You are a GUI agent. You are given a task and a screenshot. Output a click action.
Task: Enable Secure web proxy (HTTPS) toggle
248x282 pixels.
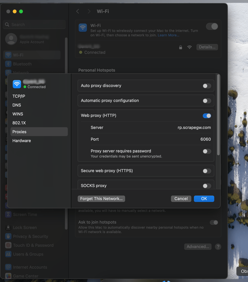207,171
